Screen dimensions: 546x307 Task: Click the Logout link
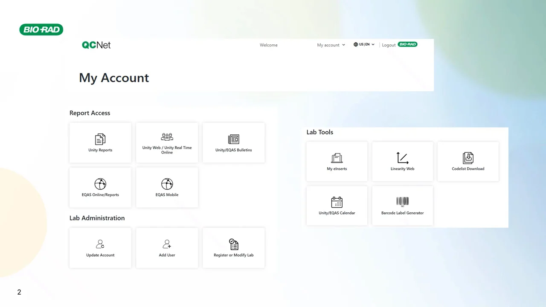389,45
